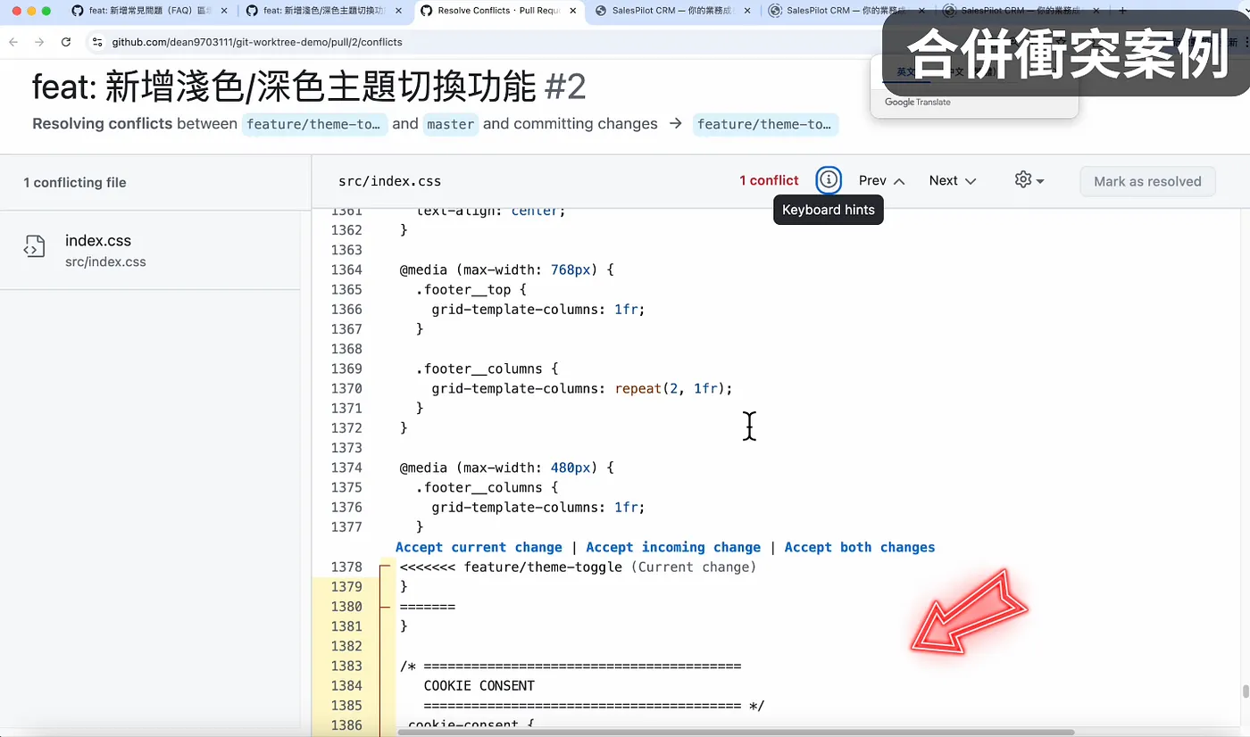1250x737 pixels.
Task: Accept both changes for the conflict
Action: point(860,547)
